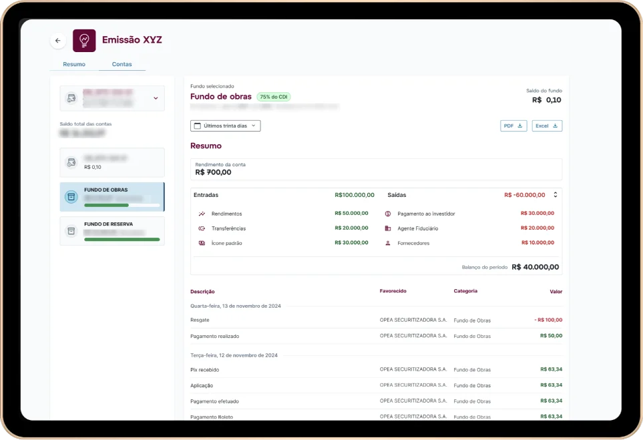Image resolution: width=643 pixels, height=440 pixels.
Task: Click the Emissão XYZ lightbulb logo
Action: [84, 41]
